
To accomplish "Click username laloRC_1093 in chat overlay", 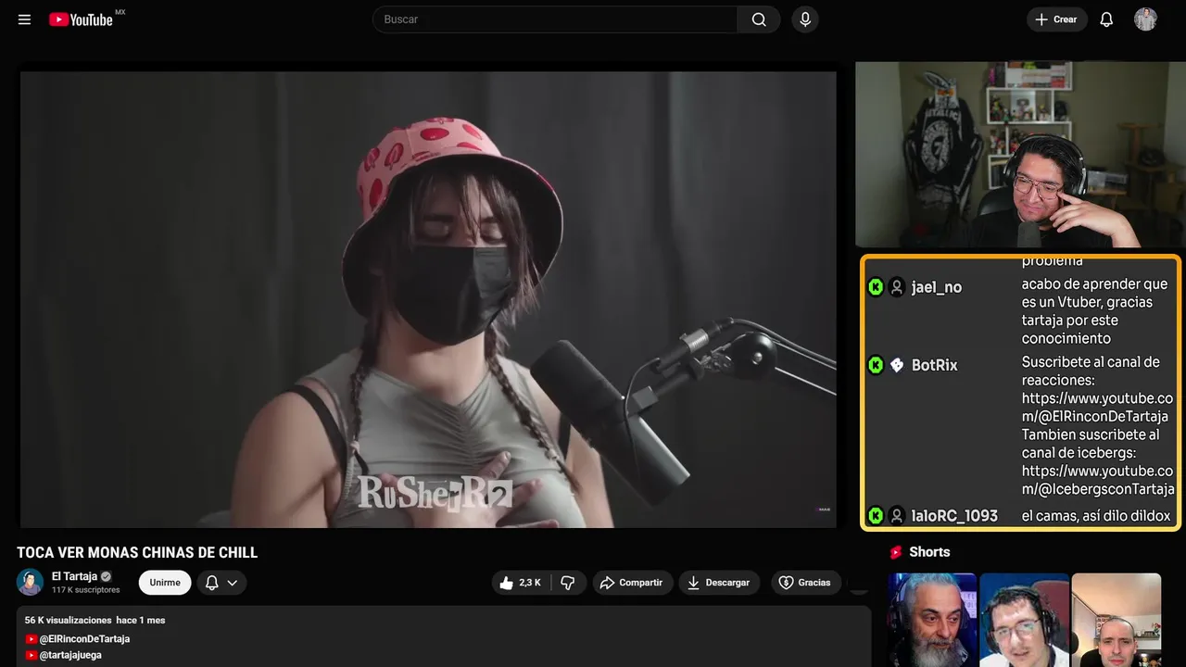I will (x=954, y=516).
